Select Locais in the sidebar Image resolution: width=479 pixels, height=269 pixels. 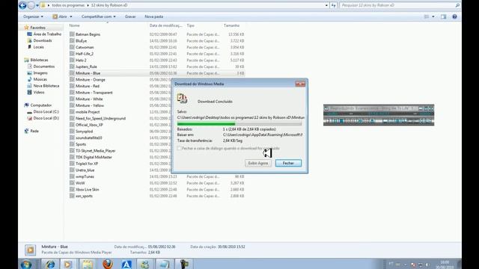click(38, 47)
